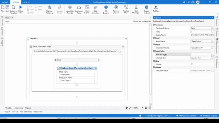Open expression editor for Selected Index
Image resolution: width=219 pixels, height=123 pixels.
point(212,54)
